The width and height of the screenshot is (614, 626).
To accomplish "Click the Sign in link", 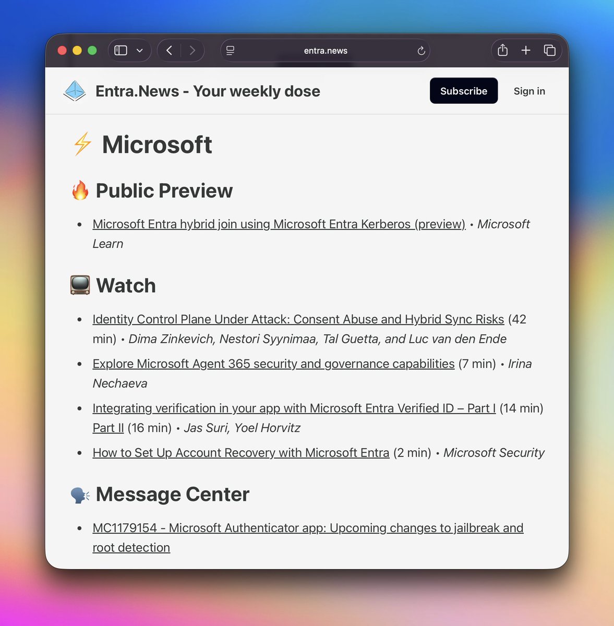I will click(529, 91).
